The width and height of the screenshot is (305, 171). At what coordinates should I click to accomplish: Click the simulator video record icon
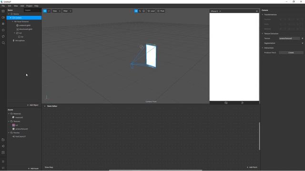click(243, 103)
